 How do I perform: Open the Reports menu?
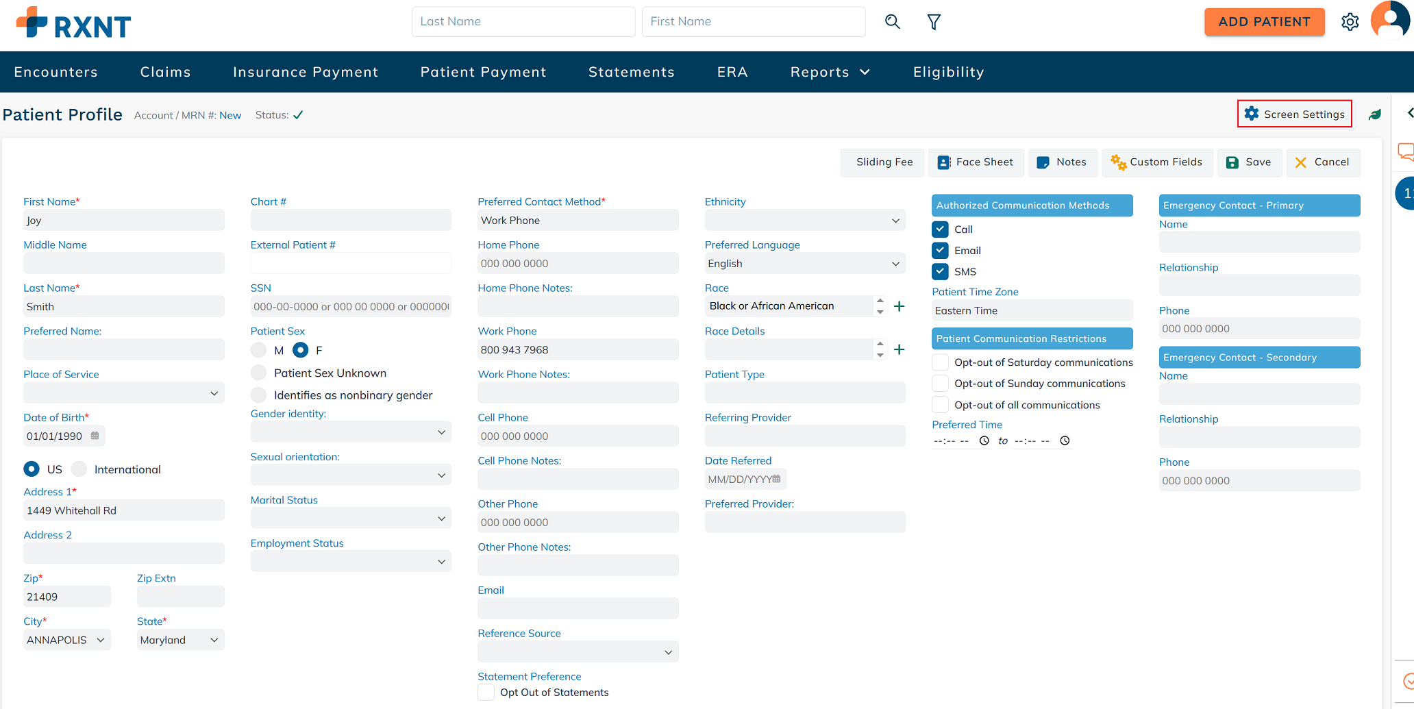(830, 72)
